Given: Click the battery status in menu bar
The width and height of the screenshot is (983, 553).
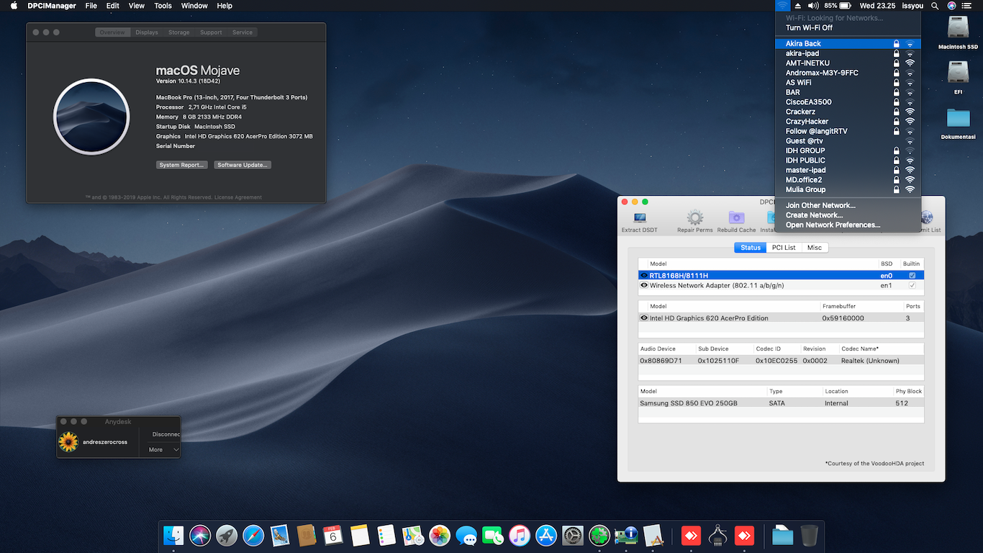Looking at the screenshot, I should click(x=839, y=6).
